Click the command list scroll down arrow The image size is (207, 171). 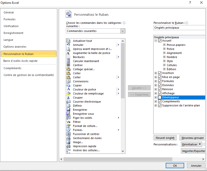point(123,151)
